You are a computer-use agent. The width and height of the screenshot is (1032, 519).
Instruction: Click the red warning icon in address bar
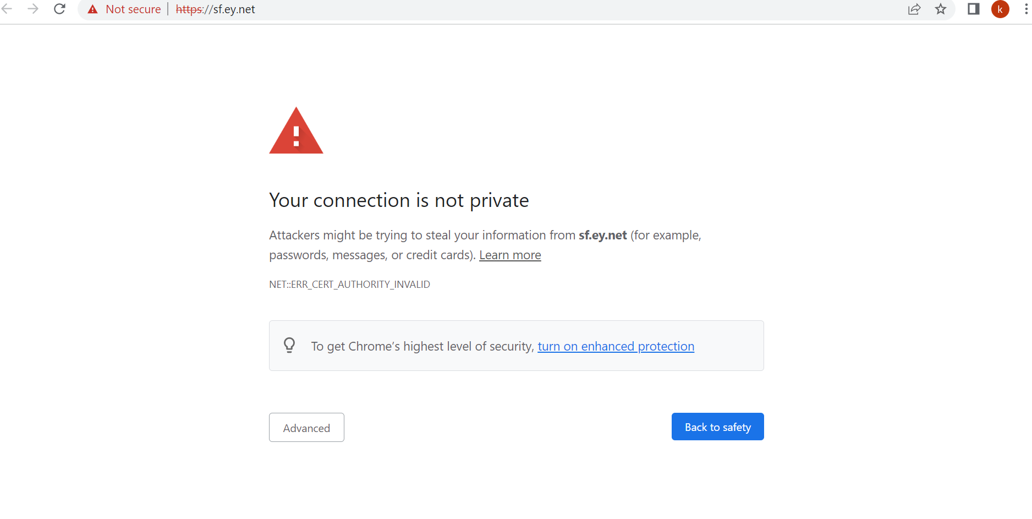pos(93,9)
